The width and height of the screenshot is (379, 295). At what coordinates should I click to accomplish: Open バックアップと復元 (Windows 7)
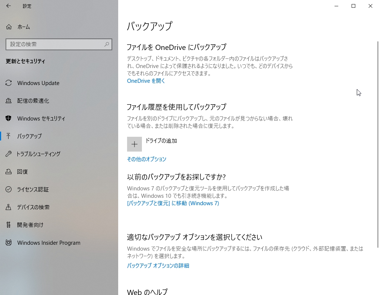pos(172,203)
